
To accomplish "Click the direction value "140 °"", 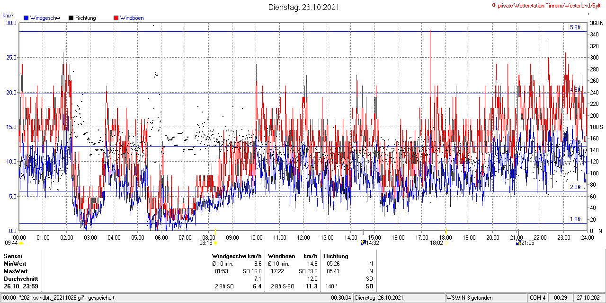I will coord(331,286).
